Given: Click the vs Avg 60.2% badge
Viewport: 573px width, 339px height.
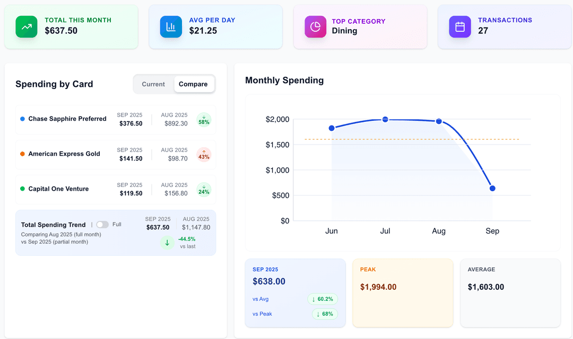Looking at the screenshot, I should [x=323, y=299].
